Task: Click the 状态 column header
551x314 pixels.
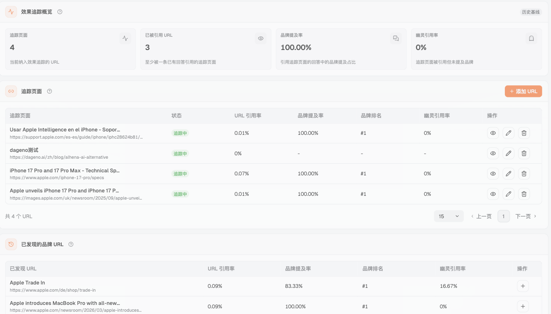Action: coord(176,116)
